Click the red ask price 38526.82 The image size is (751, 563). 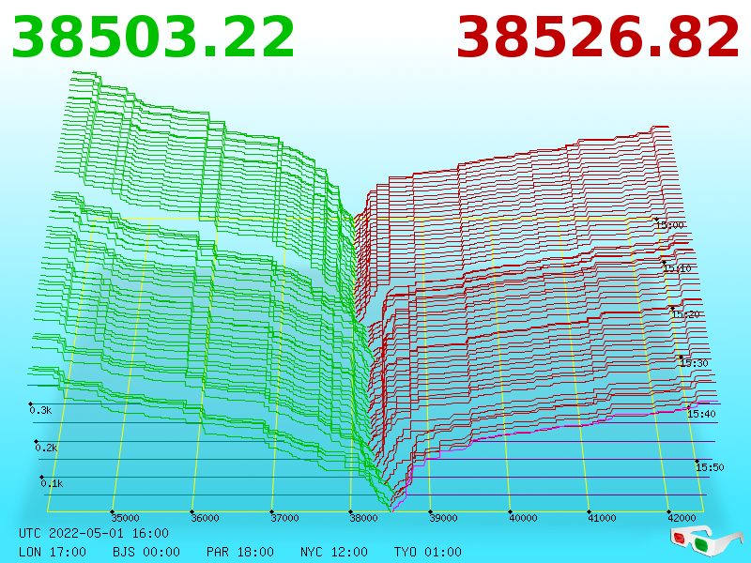[598, 38]
